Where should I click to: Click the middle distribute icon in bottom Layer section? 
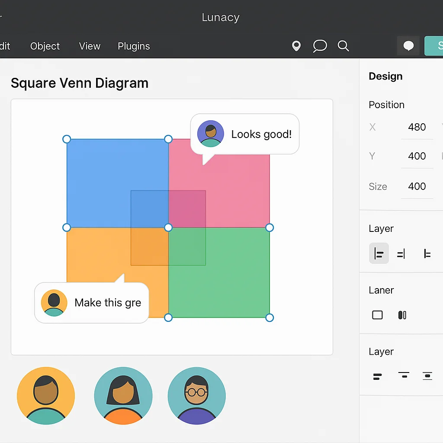[403, 376]
